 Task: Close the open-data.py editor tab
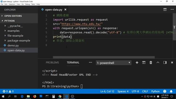coord(65,10)
